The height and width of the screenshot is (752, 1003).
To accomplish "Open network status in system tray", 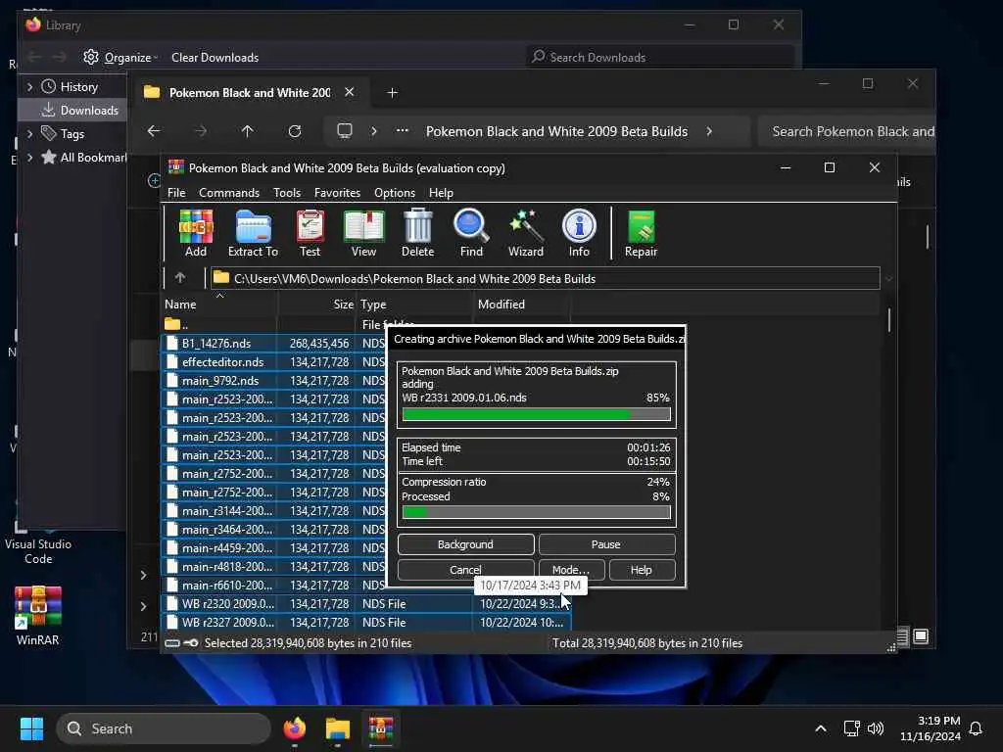I will point(851,728).
